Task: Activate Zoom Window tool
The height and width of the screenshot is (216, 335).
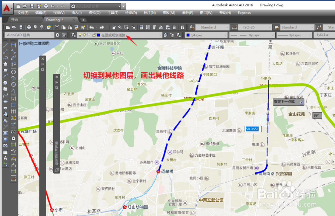Action: point(127,27)
